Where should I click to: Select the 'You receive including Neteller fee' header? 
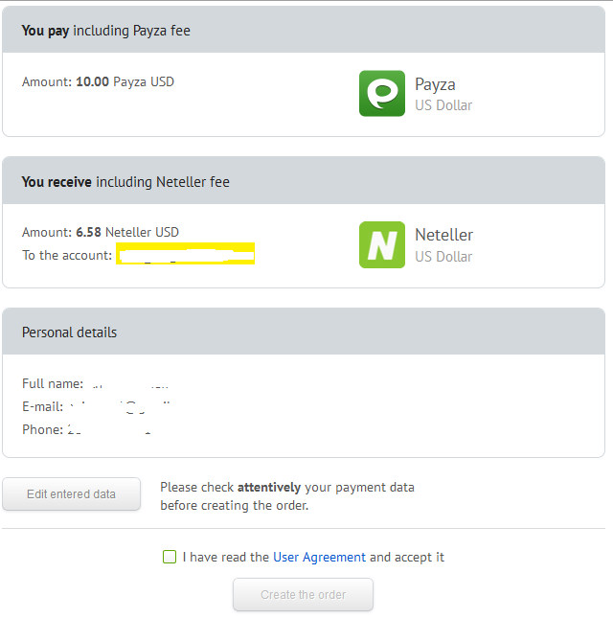(x=125, y=182)
